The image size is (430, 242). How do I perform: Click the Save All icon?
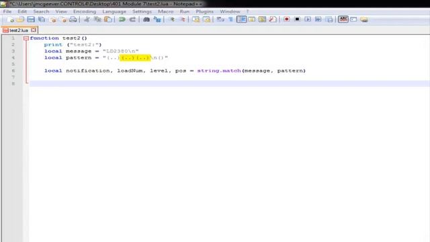42,19
